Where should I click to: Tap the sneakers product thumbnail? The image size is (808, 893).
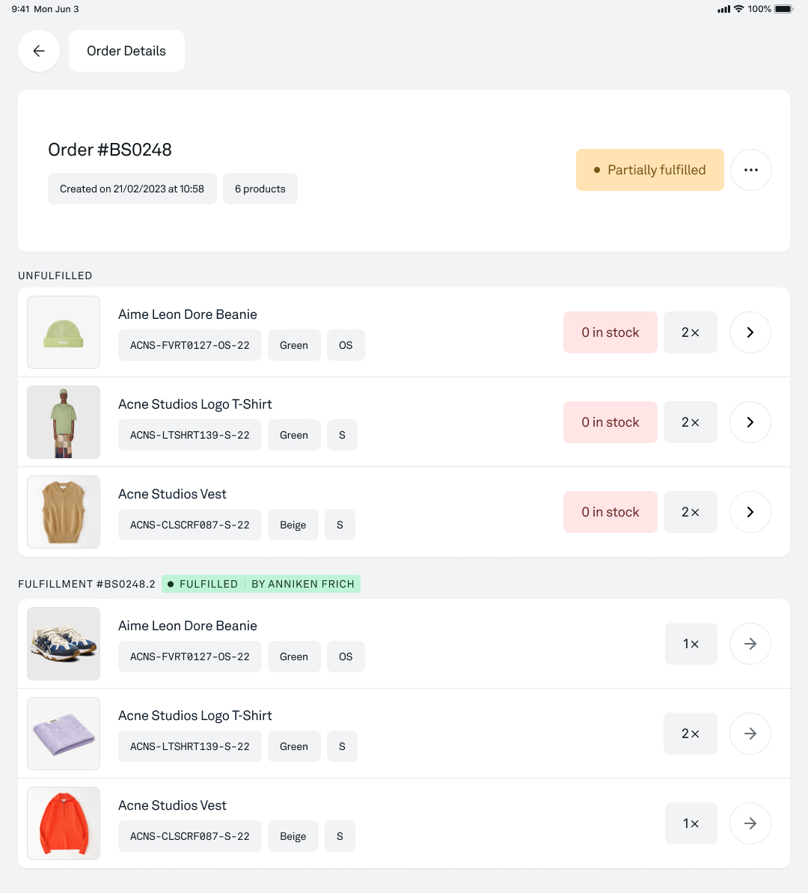point(64,644)
